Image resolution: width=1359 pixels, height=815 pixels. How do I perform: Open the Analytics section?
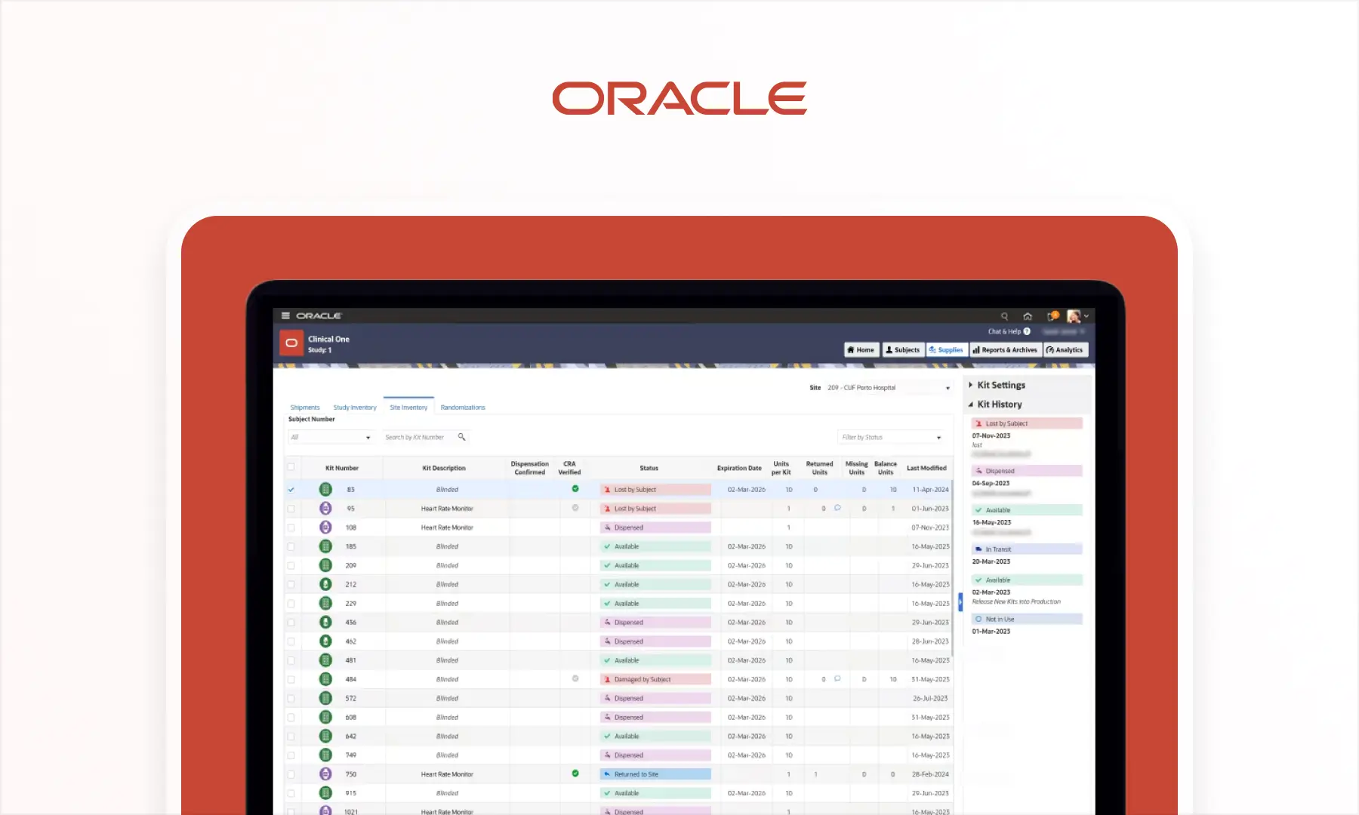click(x=1065, y=349)
